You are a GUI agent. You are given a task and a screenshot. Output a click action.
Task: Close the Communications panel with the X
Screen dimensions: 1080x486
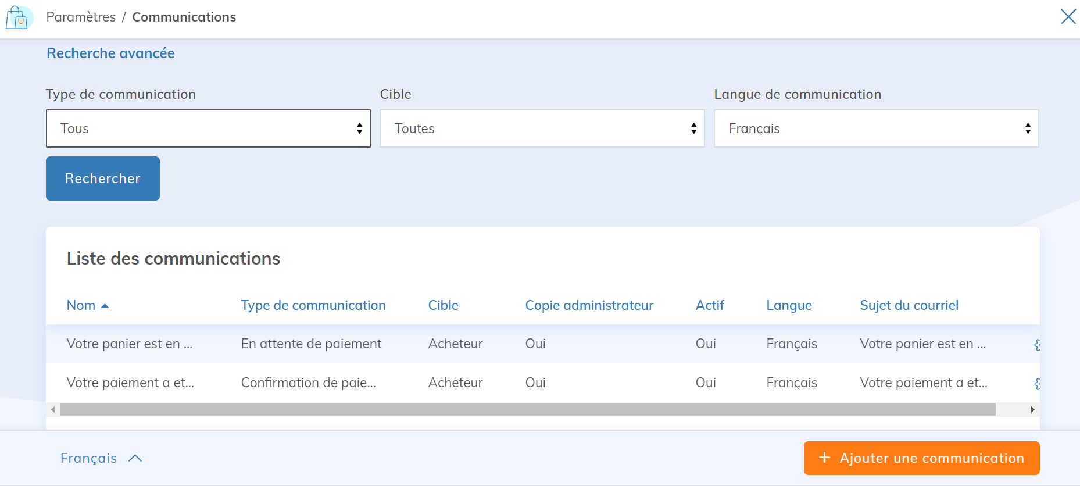click(1068, 17)
